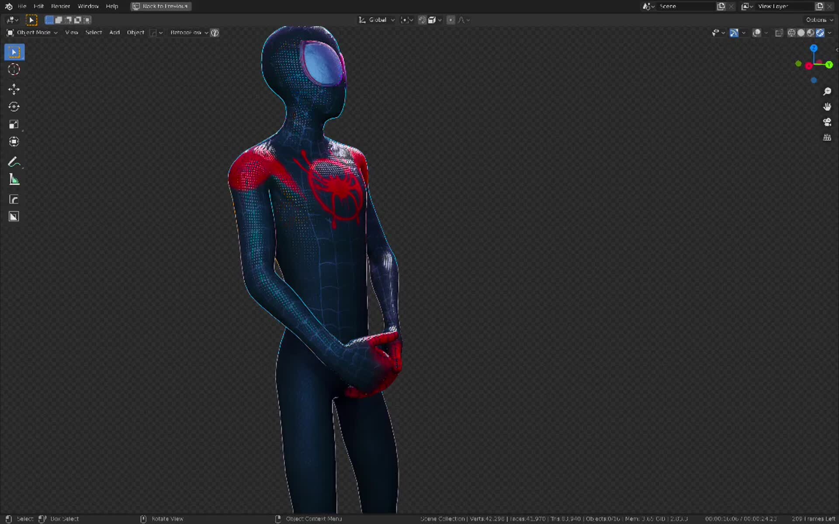The height and width of the screenshot is (524, 839).
Task: Click the new Scene button
Action: click(x=721, y=6)
